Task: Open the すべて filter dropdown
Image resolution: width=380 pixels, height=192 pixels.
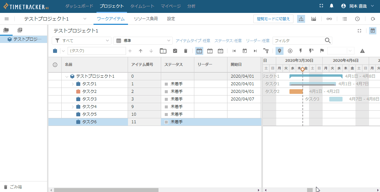Action: 82,41
